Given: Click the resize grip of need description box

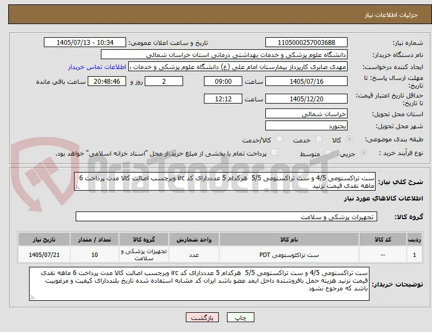Looking at the screenshot, I should tap(77, 187).
